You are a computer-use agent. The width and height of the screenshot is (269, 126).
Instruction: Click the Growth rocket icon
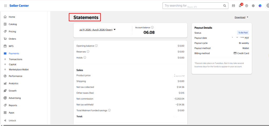[5, 91]
